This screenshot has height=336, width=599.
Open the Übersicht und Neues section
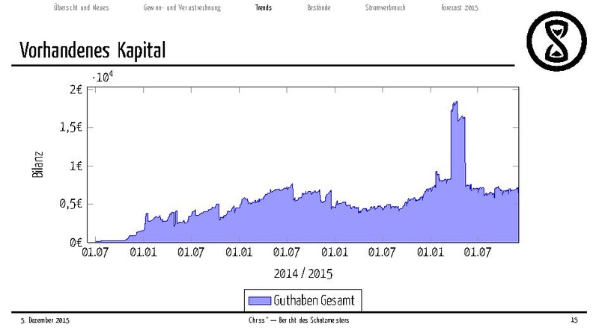pos(81,7)
